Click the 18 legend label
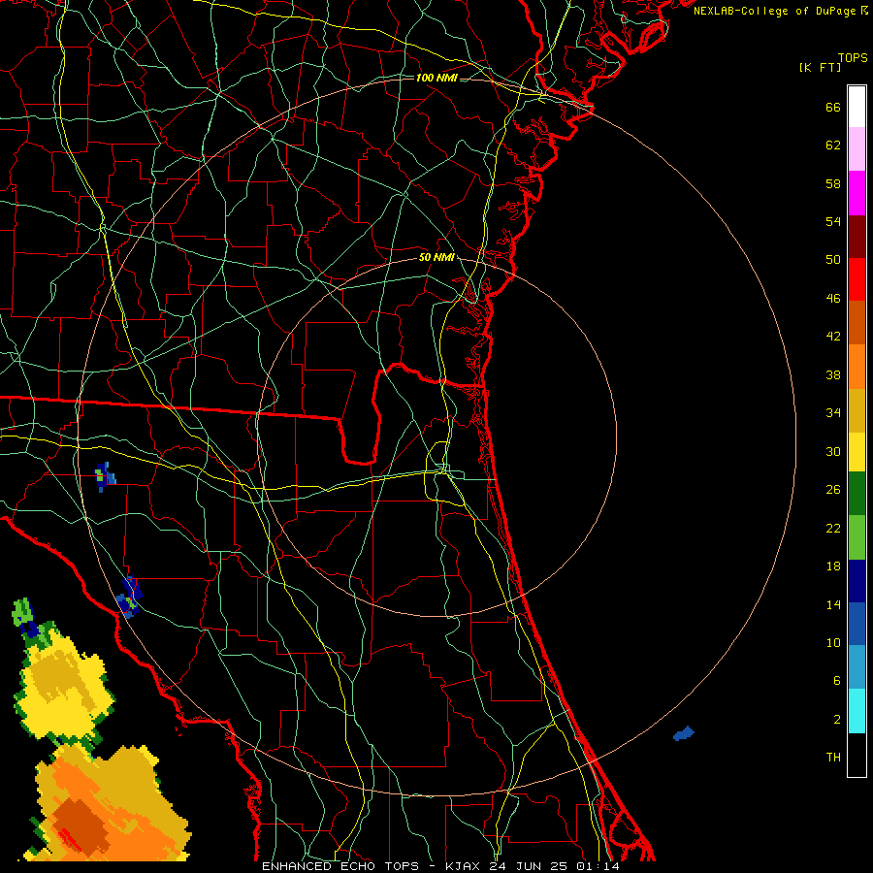This screenshot has height=873, width=873. click(x=833, y=566)
